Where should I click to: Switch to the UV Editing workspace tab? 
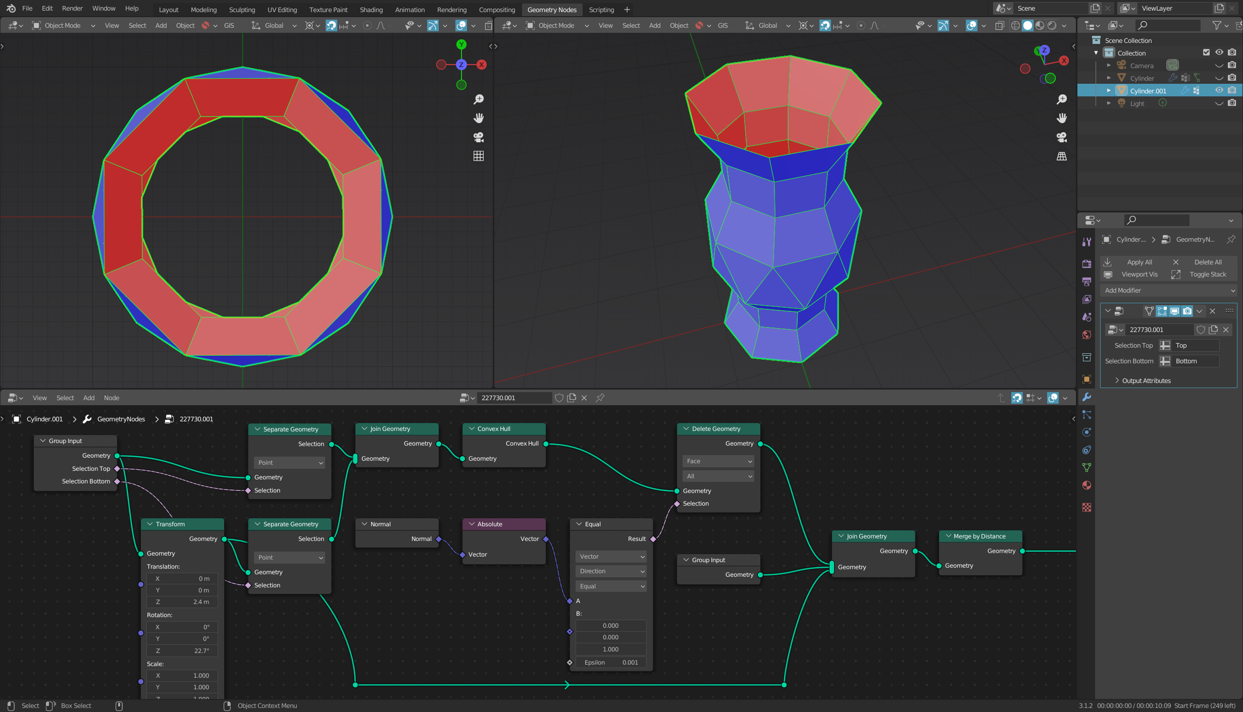click(x=282, y=10)
